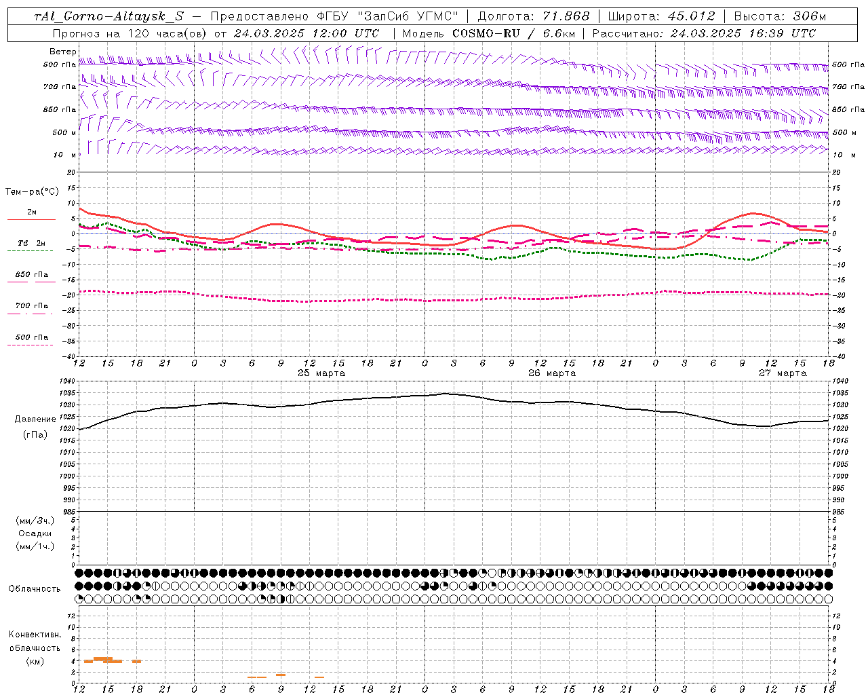Click the 12 value on left convective cloud axis
The width and height of the screenshot is (868, 695).
(x=71, y=616)
